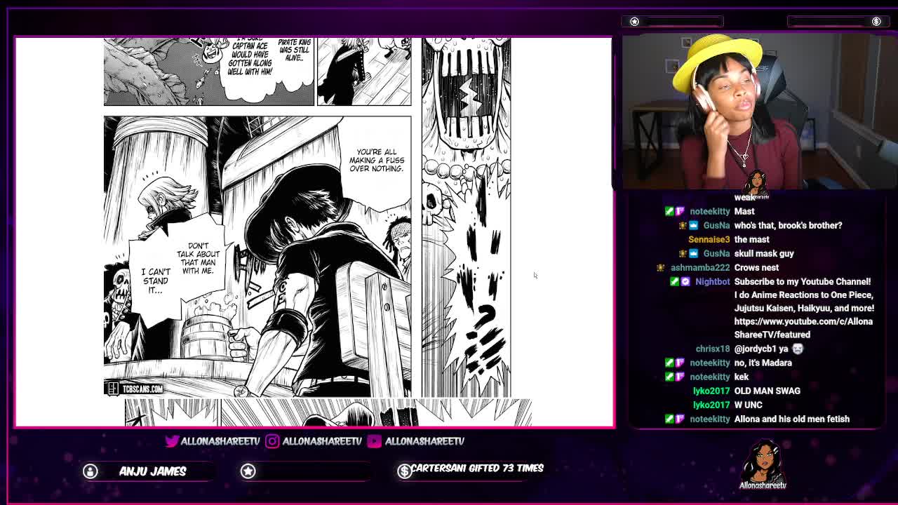
Task: Click the Instagram camera icon
Action: coord(272,441)
